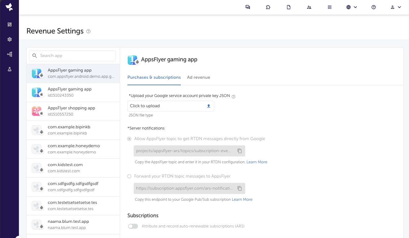Click the com.example.bipinkb placeholder app icon
This screenshot has width=409, height=238.
37,130
